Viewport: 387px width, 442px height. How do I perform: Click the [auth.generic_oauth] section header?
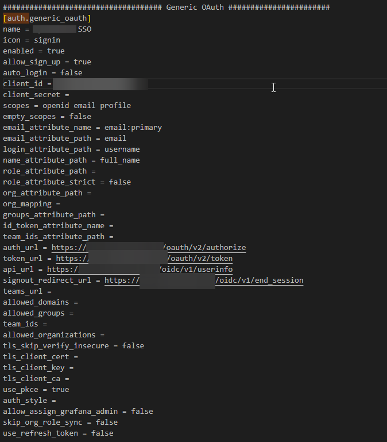click(x=47, y=18)
